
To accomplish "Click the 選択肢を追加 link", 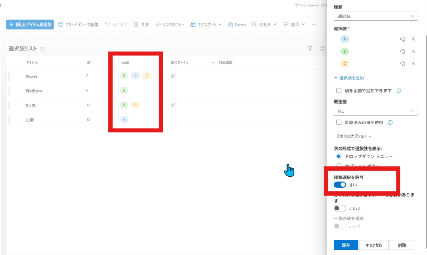I will (x=349, y=78).
